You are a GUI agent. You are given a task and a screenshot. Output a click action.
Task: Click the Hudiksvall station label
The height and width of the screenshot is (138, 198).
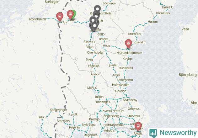coord(126,68)
